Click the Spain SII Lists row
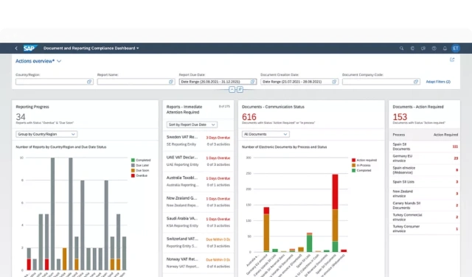 pos(425,182)
